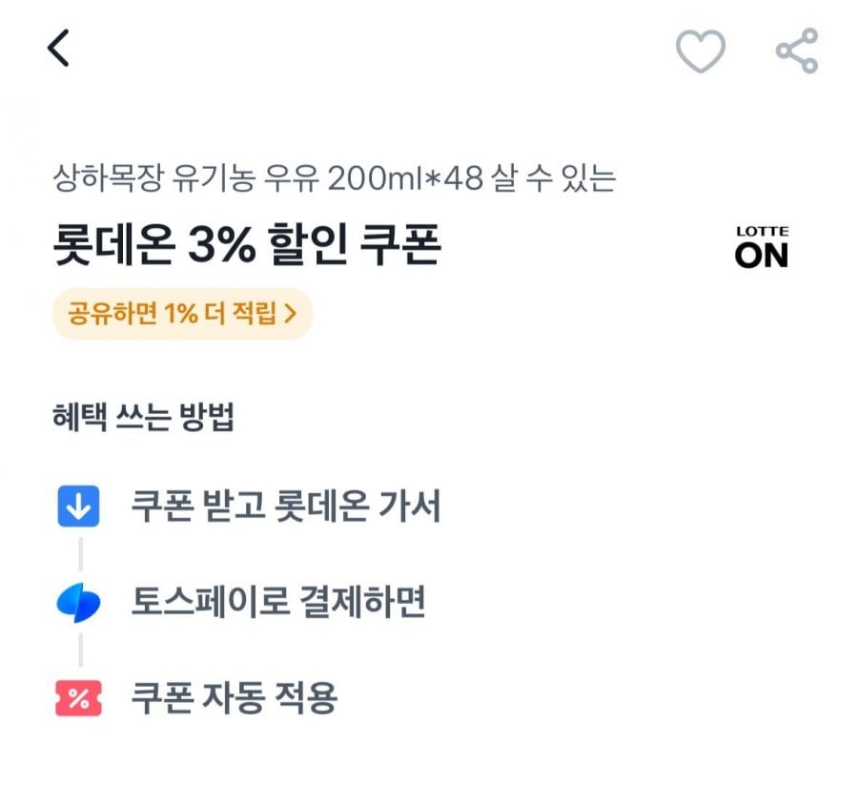
Task: Tap the connector line below the download icon
Action: coord(80,553)
